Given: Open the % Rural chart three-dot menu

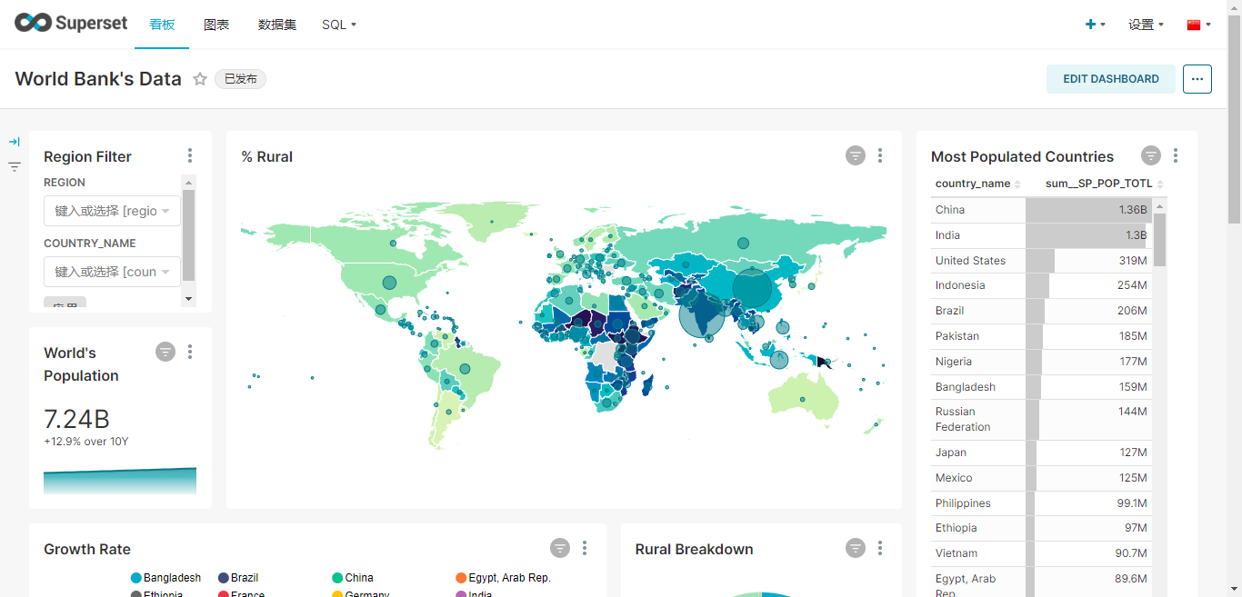Looking at the screenshot, I should click(x=879, y=156).
